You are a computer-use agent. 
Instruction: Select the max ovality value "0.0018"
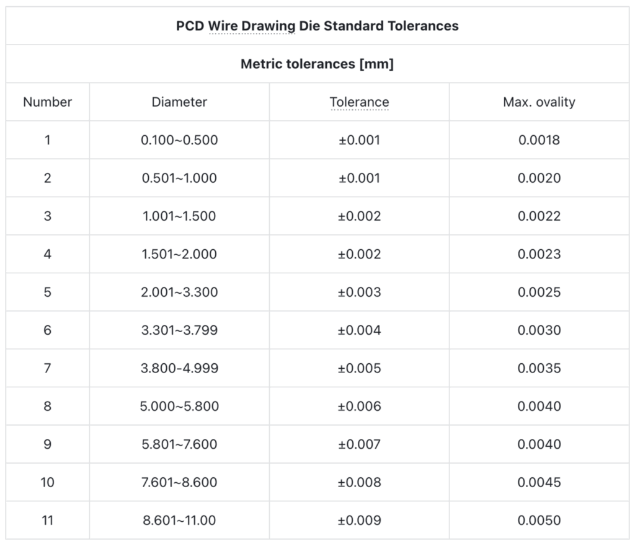tap(539, 140)
